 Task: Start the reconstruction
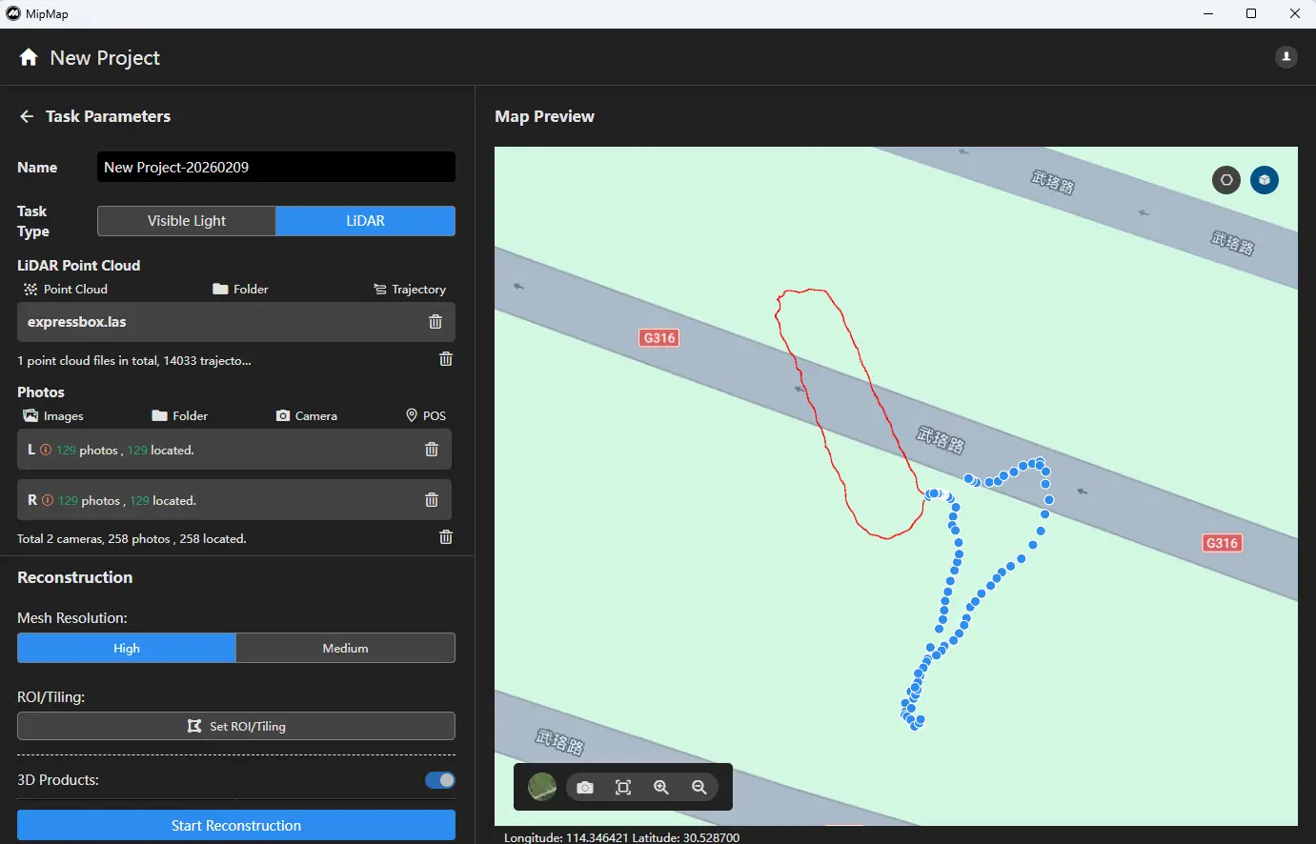pyautogui.click(x=236, y=825)
